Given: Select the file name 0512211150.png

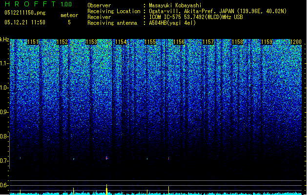Looking at the screenshot, I should pos(25,13).
